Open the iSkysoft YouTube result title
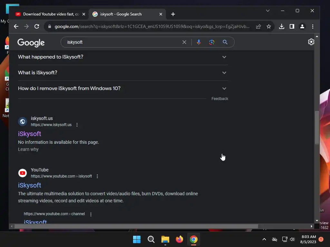The width and height of the screenshot is (330, 247). tap(29, 185)
